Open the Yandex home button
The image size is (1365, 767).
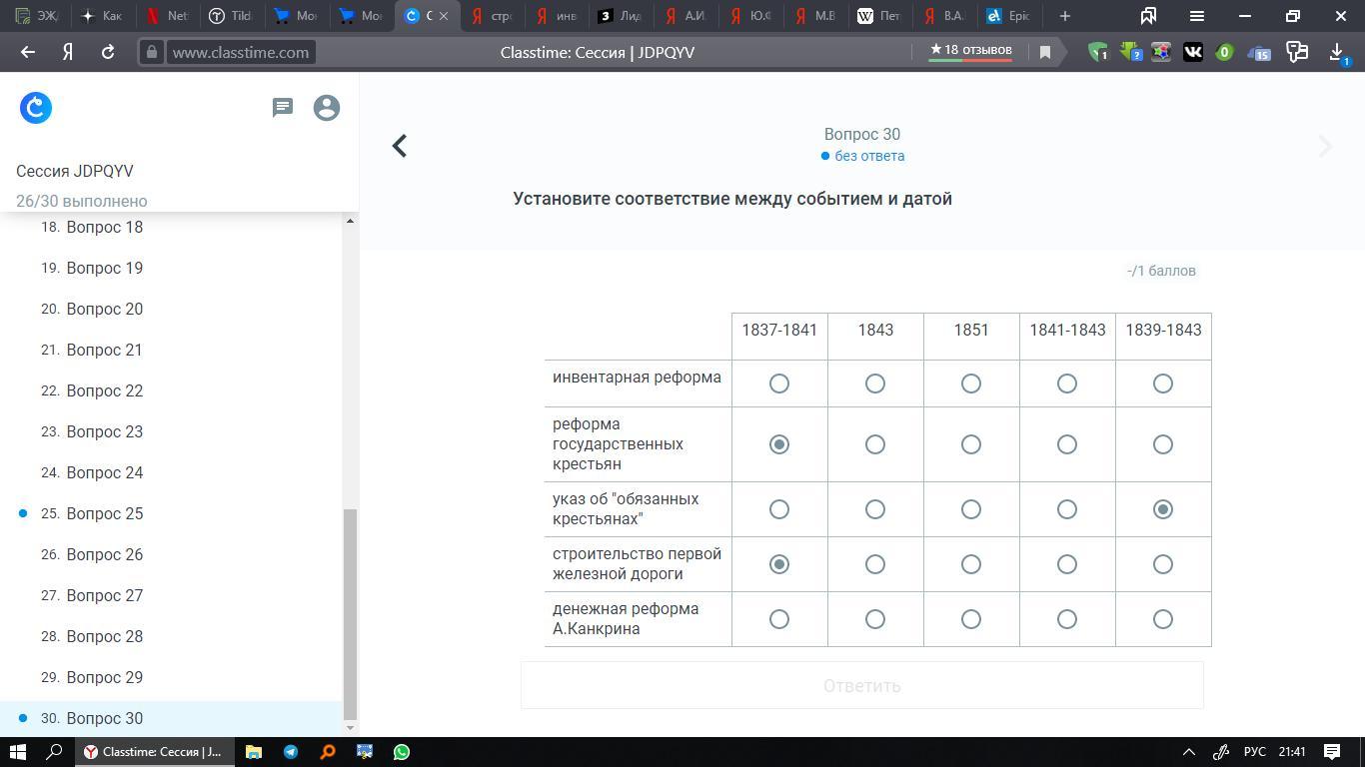(68, 52)
